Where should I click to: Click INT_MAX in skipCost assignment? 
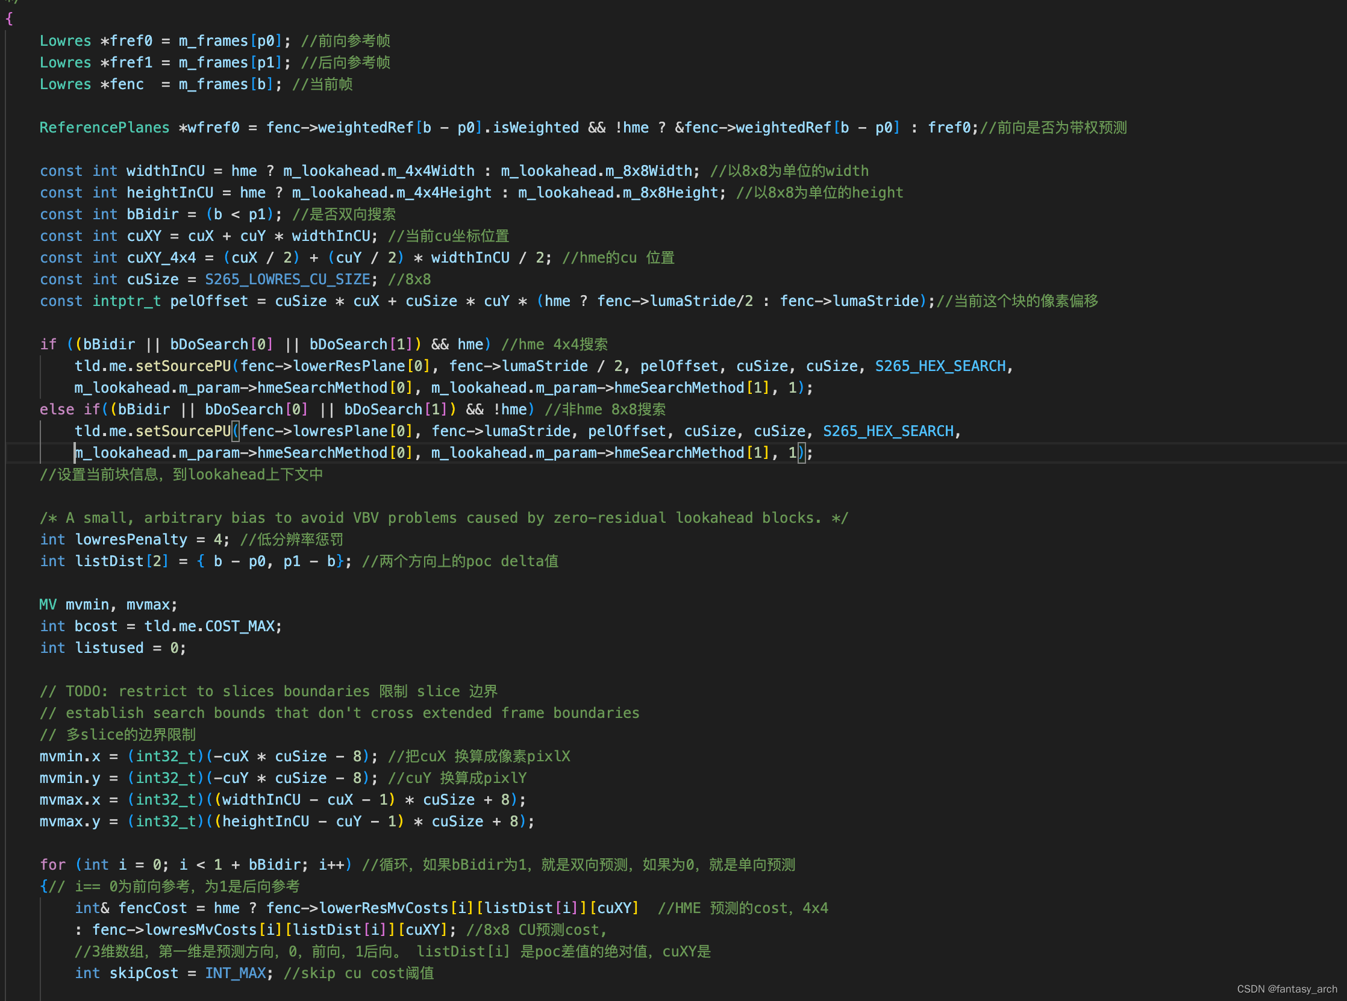coord(235,973)
